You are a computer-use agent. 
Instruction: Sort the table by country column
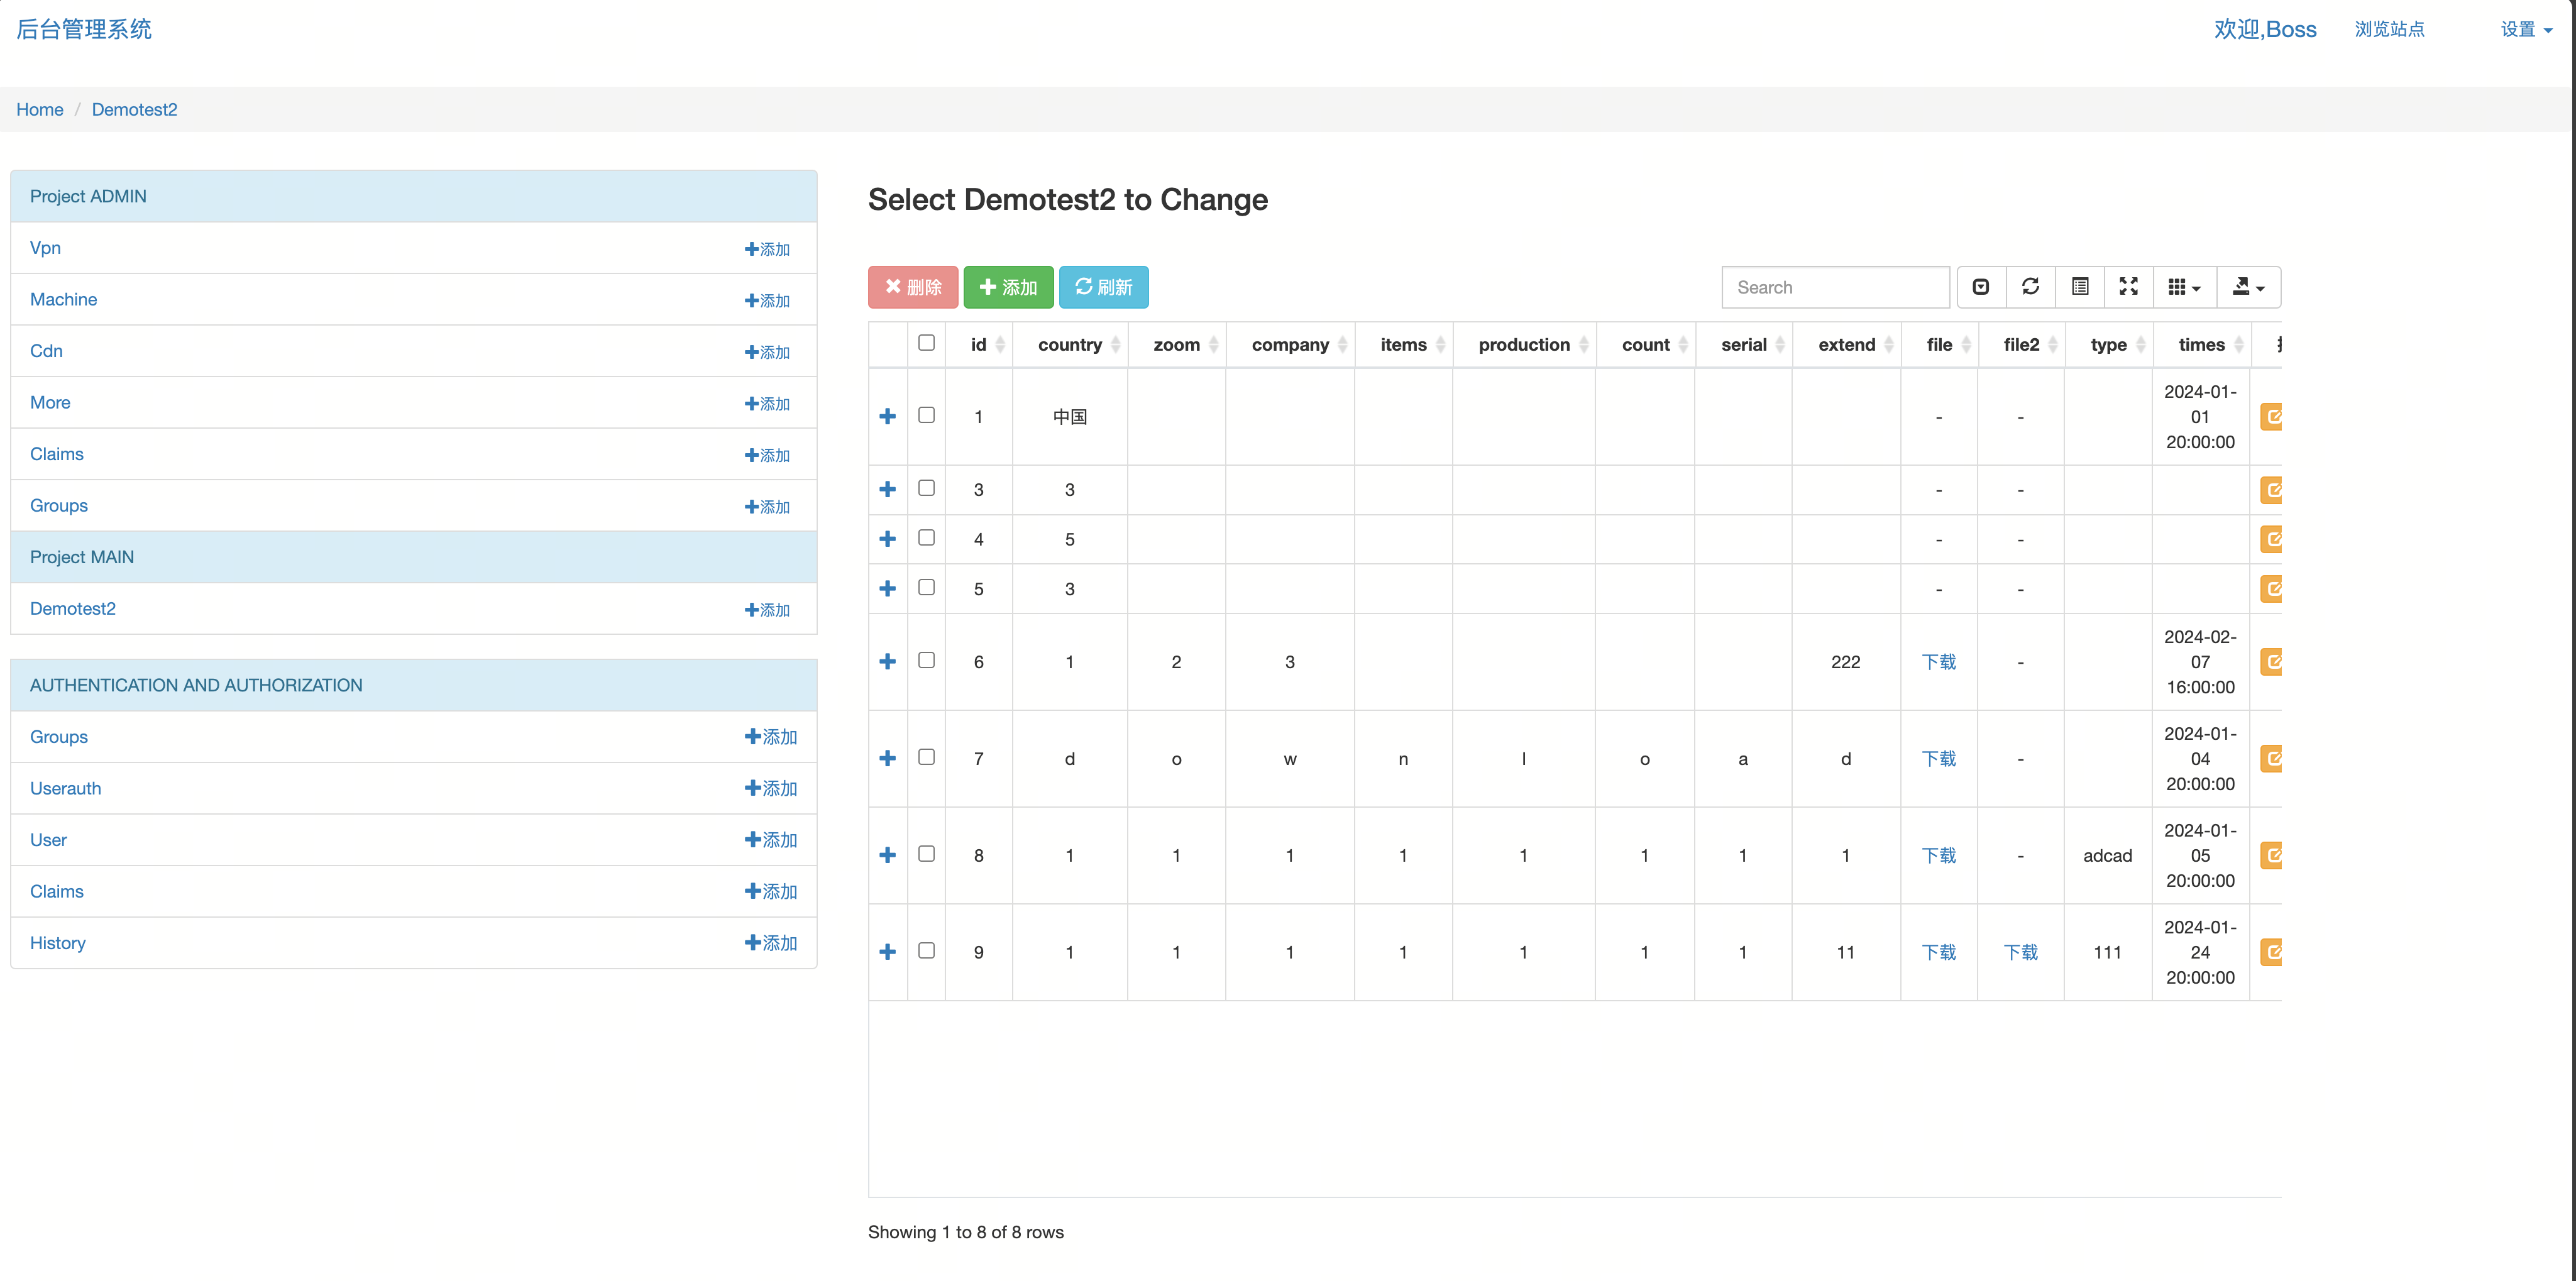pos(1069,345)
